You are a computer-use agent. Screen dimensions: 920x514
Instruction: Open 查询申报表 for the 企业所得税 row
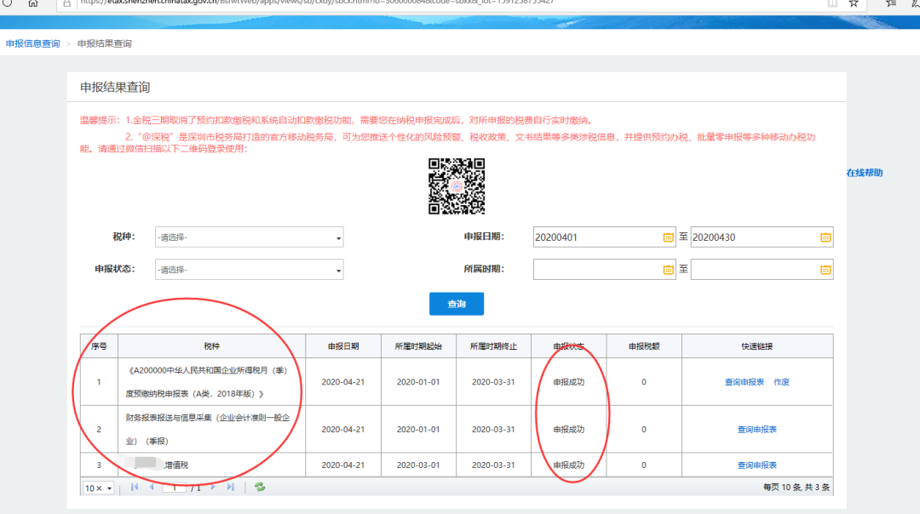tap(744, 382)
